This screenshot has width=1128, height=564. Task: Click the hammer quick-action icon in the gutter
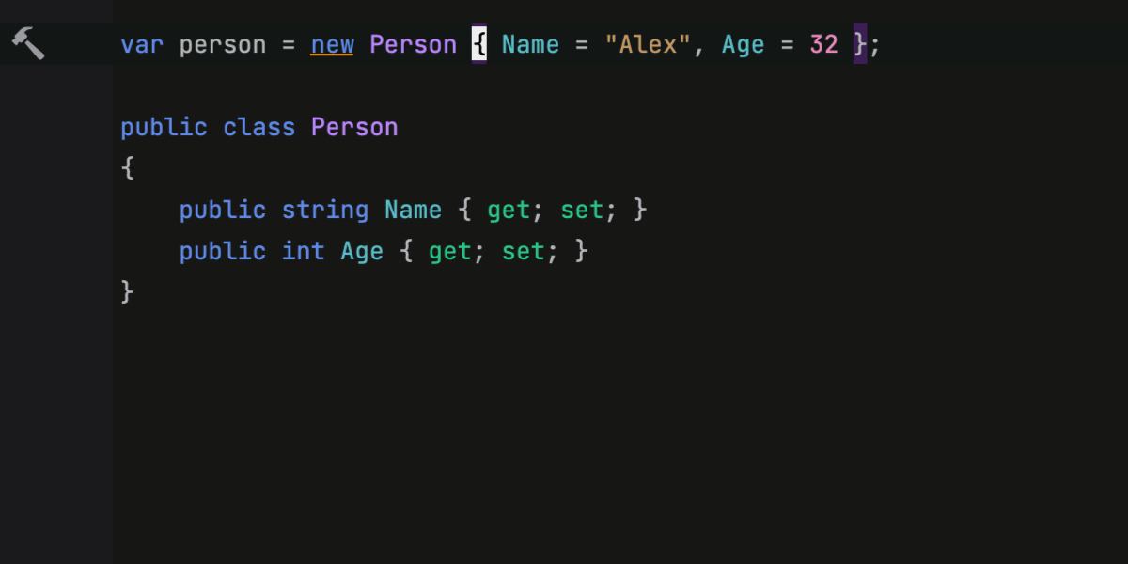tap(27, 43)
